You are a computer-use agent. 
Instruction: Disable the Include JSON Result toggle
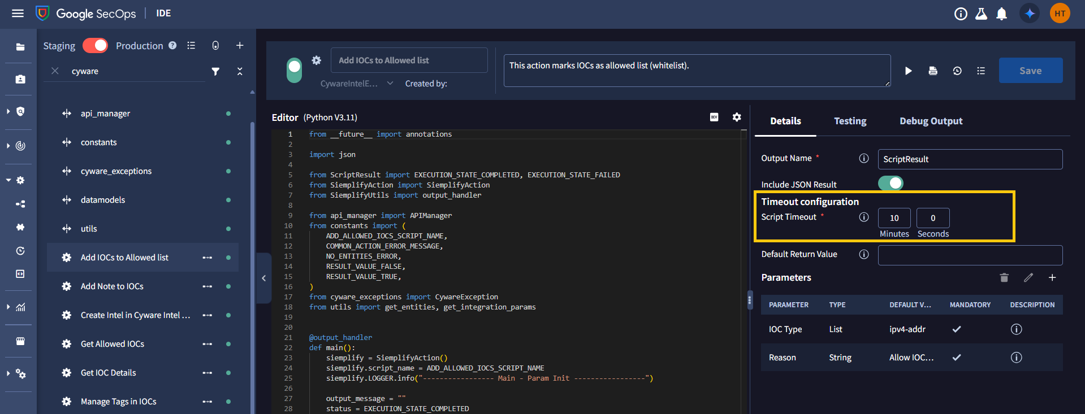click(890, 184)
